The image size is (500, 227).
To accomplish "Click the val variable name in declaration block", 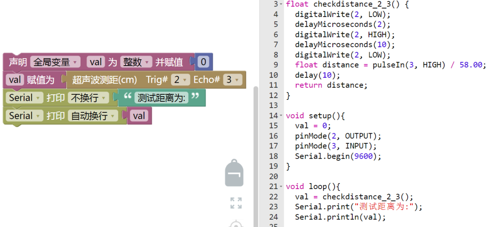I will click(96, 62).
